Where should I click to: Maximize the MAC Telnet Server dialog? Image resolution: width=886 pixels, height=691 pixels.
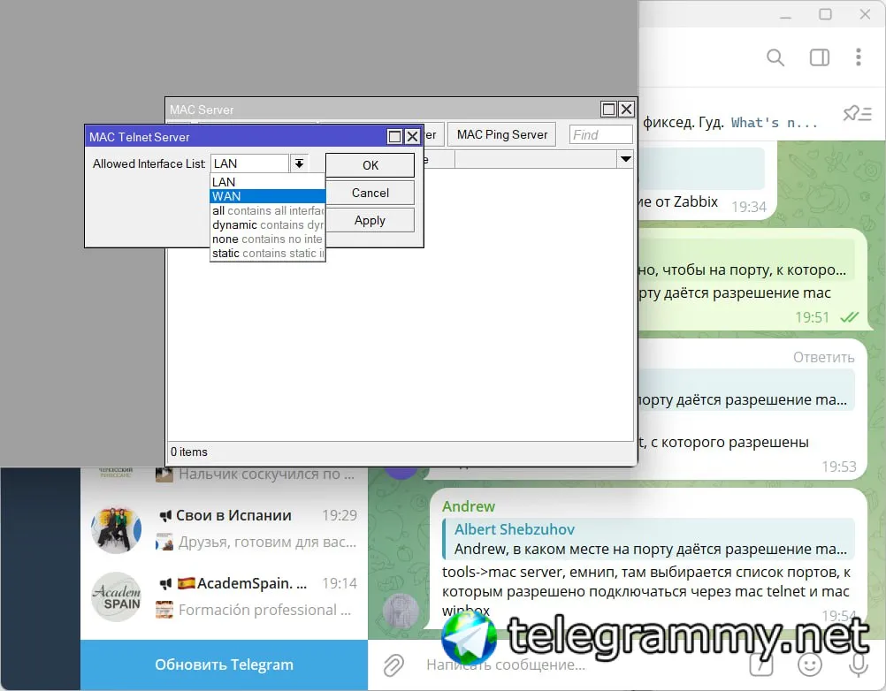pyautogui.click(x=395, y=137)
